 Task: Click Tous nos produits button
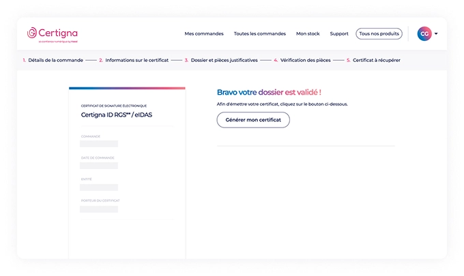pyautogui.click(x=379, y=33)
